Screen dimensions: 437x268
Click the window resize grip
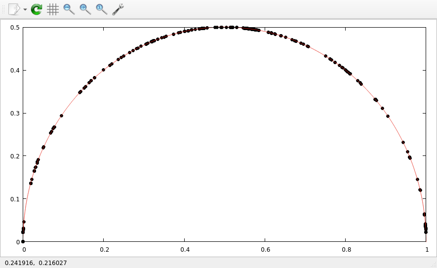point(434,265)
